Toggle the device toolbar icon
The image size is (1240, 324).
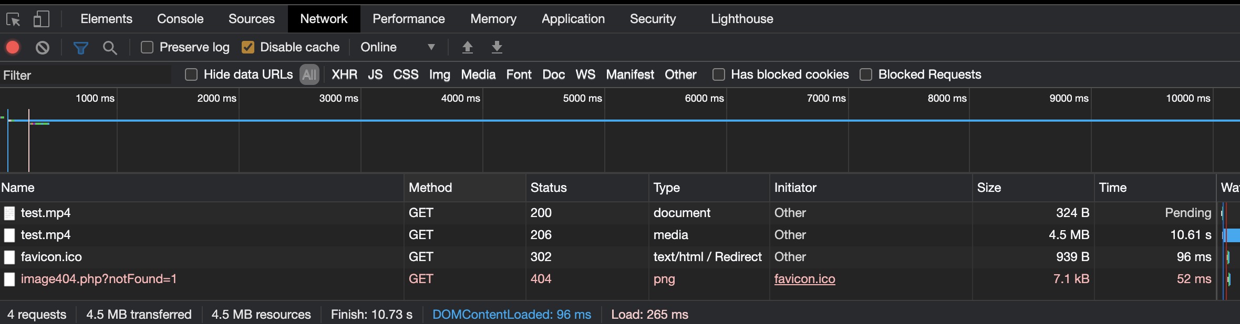(x=42, y=19)
